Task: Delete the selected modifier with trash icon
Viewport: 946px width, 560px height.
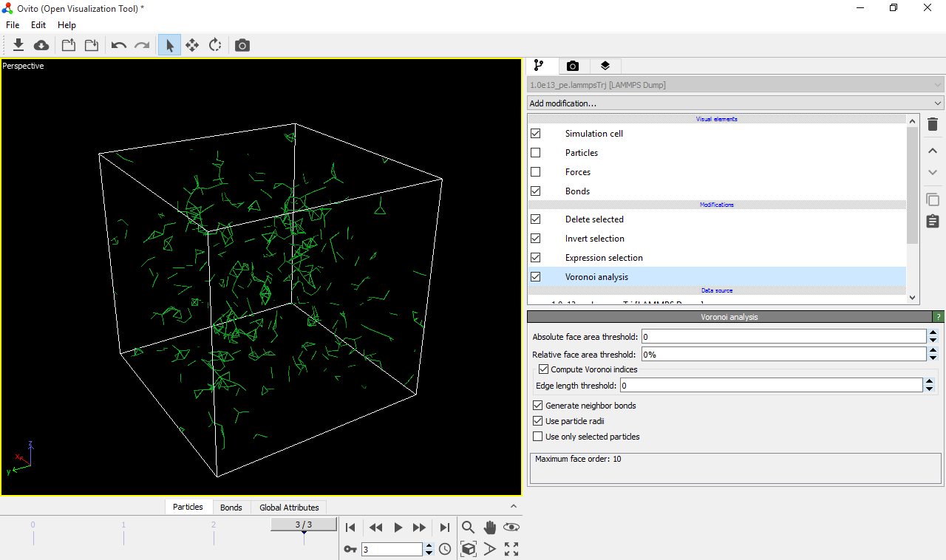Action: point(933,124)
